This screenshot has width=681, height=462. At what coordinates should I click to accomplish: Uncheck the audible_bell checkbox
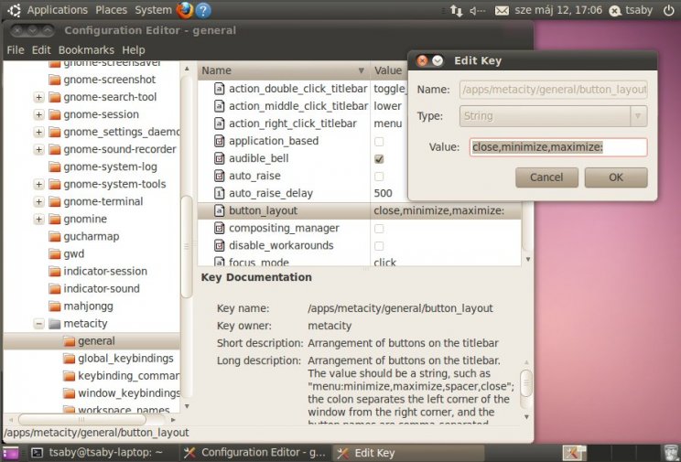pyautogui.click(x=379, y=159)
